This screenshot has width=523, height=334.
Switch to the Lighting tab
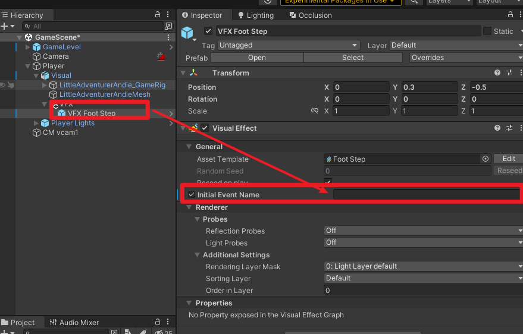pos(256,15)
